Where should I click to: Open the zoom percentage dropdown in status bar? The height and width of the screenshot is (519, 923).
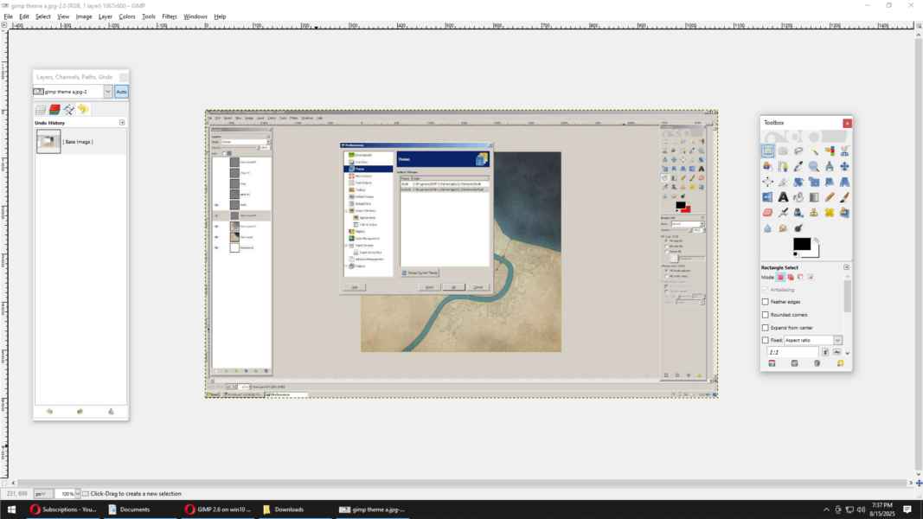(x=78, y=494)
